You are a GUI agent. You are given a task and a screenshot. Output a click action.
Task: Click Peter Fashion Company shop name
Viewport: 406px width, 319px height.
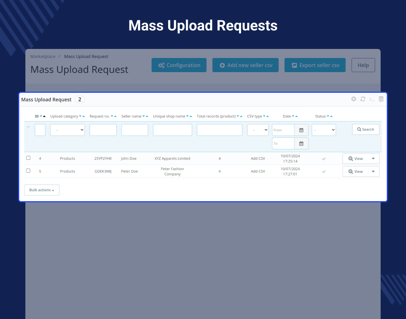173,171
